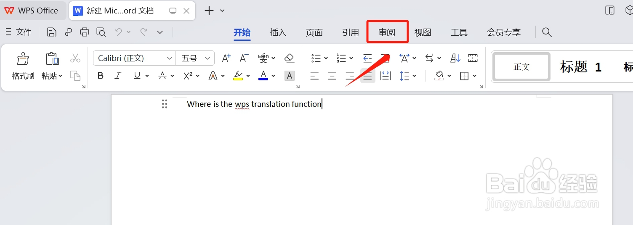
Task: Open the 会员专享 (Member) tab
Action: click(x=504, y=32)
